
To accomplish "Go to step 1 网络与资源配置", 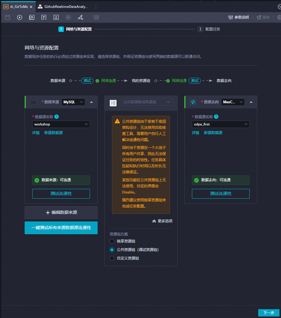I will 75,29.
